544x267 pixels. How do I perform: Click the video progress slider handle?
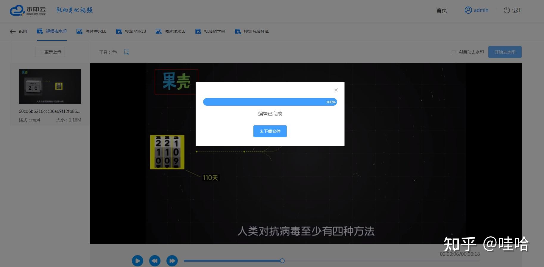[282, 261]
